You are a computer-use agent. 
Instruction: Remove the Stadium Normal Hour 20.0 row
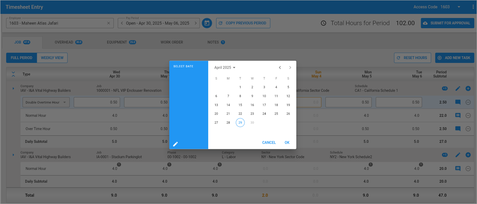tap(468, 169)
